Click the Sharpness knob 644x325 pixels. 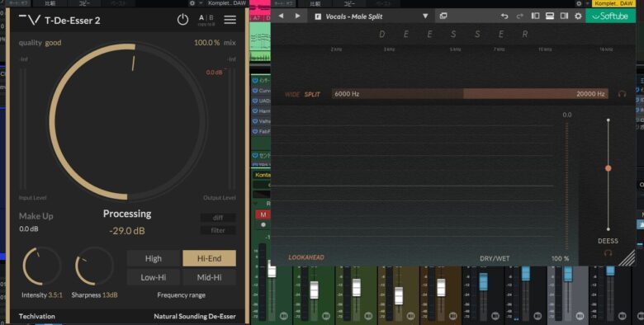point(94,266)
